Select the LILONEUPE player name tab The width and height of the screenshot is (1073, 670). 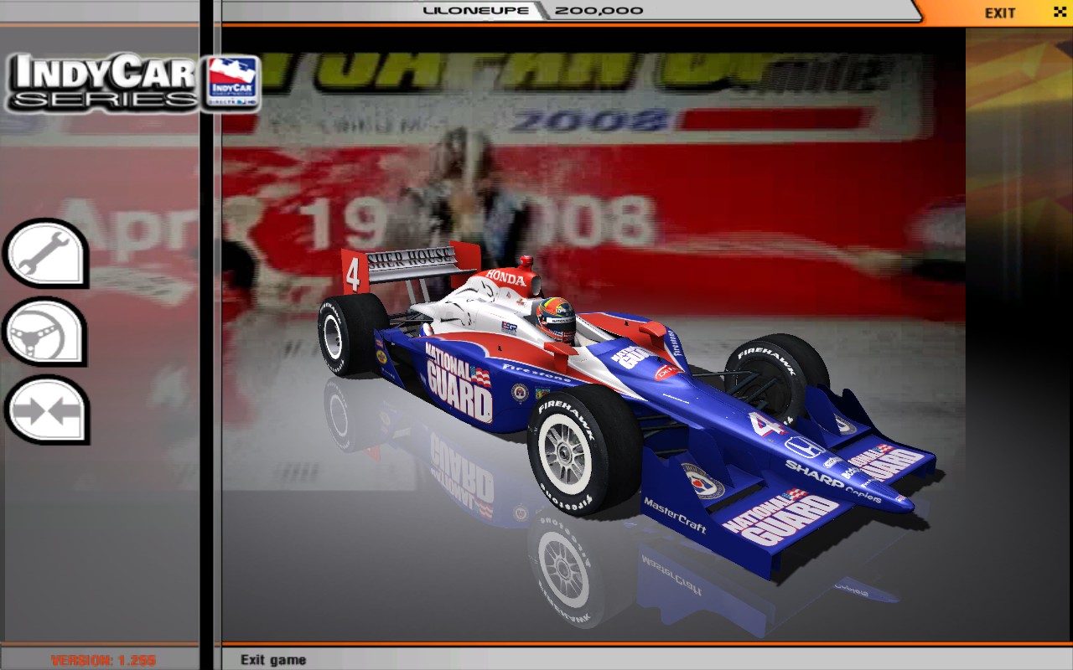click(476, 11)
